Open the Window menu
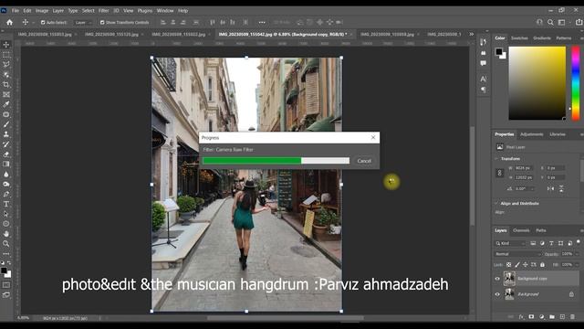This screenshot has width=584, height=329. click(165, 10)
